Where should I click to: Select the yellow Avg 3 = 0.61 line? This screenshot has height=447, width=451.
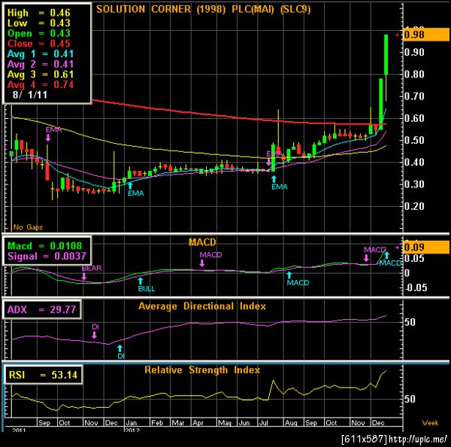(x=41, y=74)
